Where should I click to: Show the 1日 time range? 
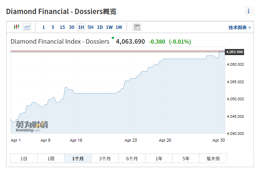pos(24,159)
